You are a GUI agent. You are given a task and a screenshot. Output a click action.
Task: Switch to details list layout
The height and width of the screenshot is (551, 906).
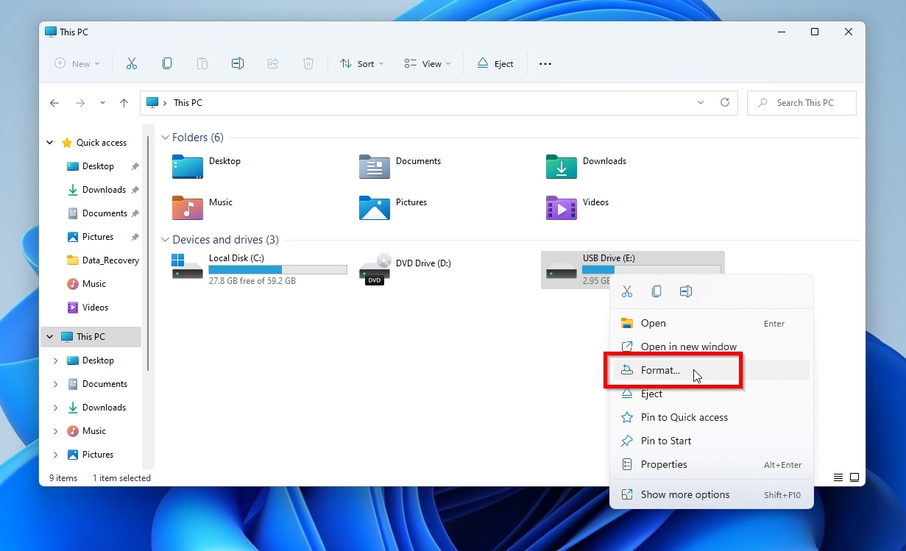[x=838, y=477]
